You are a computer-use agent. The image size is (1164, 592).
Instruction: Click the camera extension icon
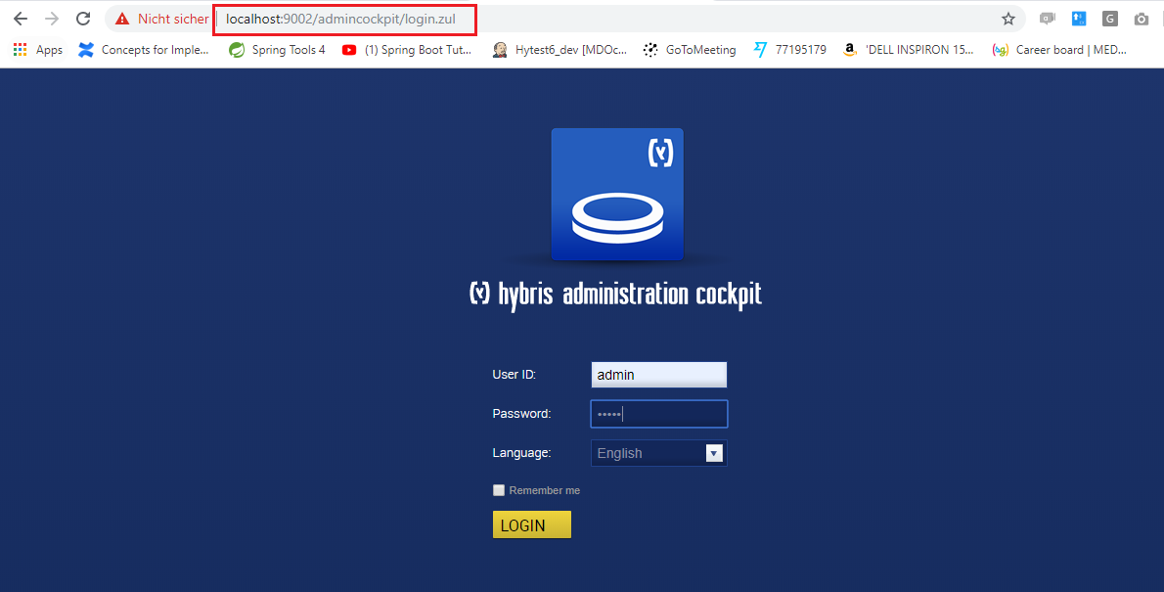1142,19
